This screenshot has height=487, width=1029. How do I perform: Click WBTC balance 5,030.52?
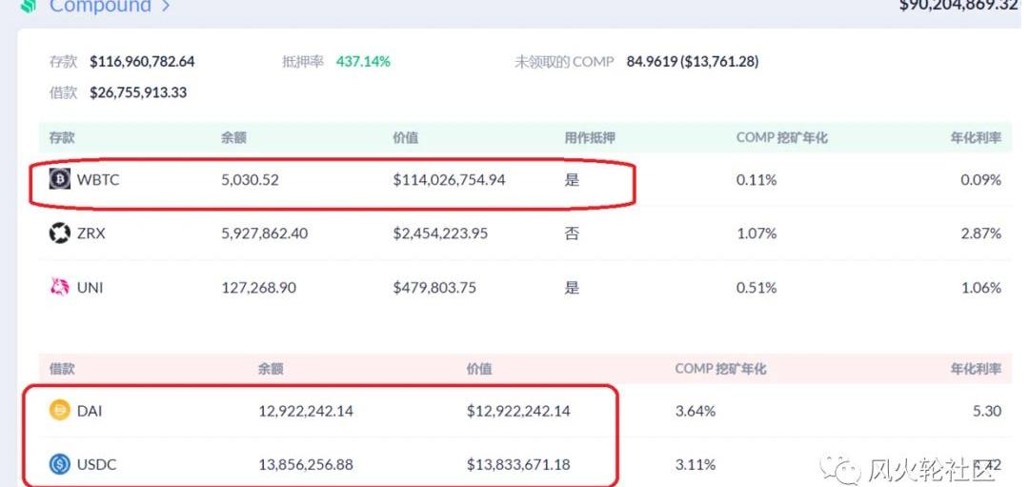[250, 180]
